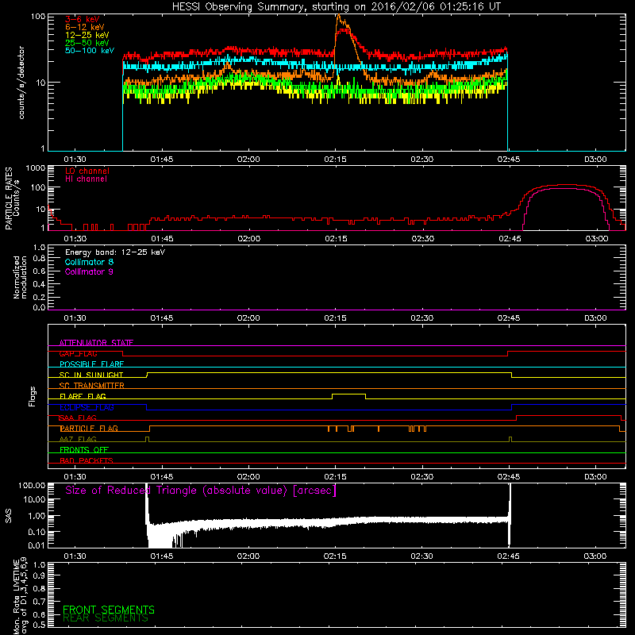The height and width of the screenshot is (635, 635).
Task: Click the SAA_FLAG label
Action: coord(78,418)
